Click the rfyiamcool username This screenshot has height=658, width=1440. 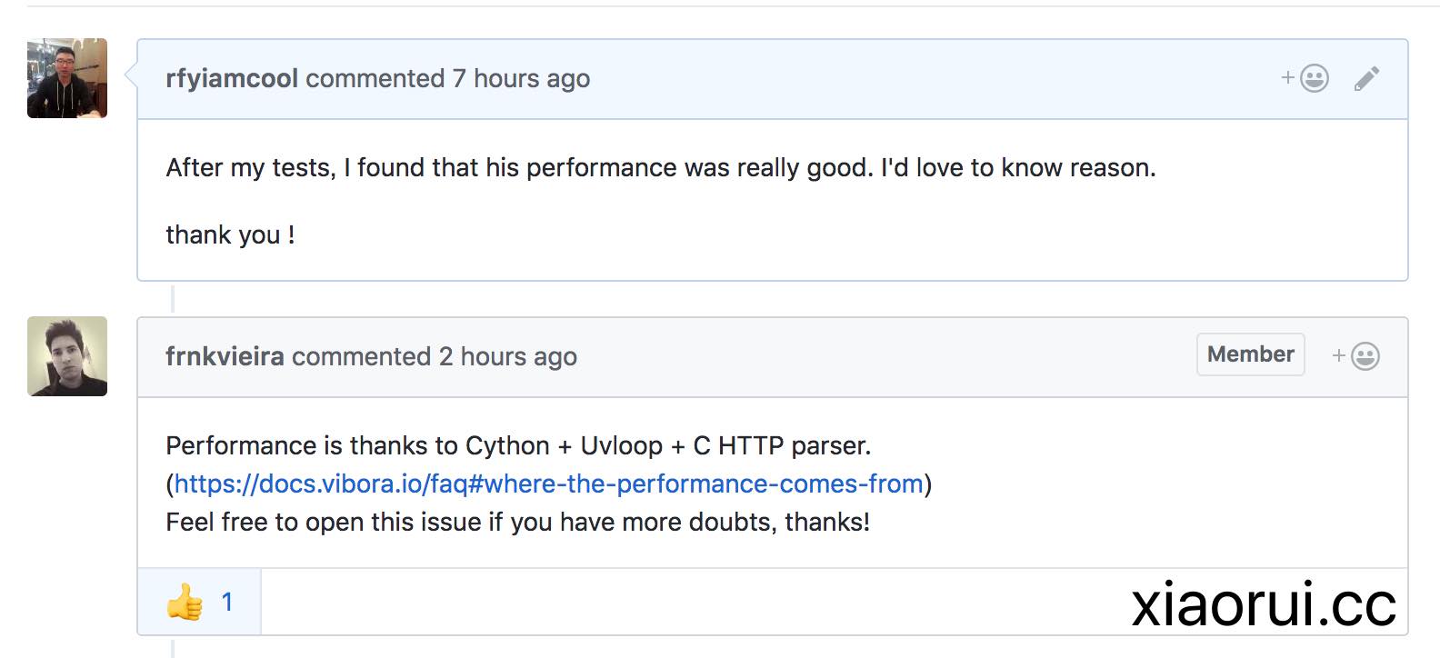pos(232,79)
